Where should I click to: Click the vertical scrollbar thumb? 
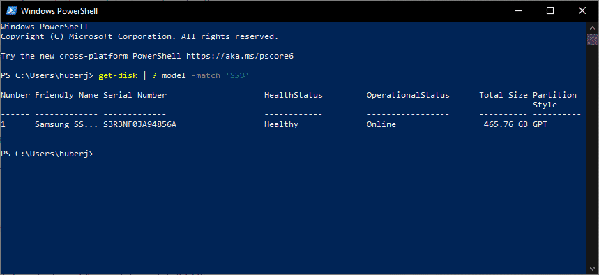point(592,39)
